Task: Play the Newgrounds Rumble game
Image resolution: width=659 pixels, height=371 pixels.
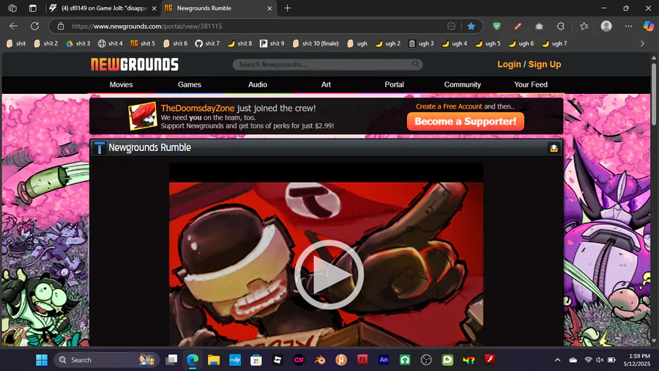Action: tap(329, 275)
